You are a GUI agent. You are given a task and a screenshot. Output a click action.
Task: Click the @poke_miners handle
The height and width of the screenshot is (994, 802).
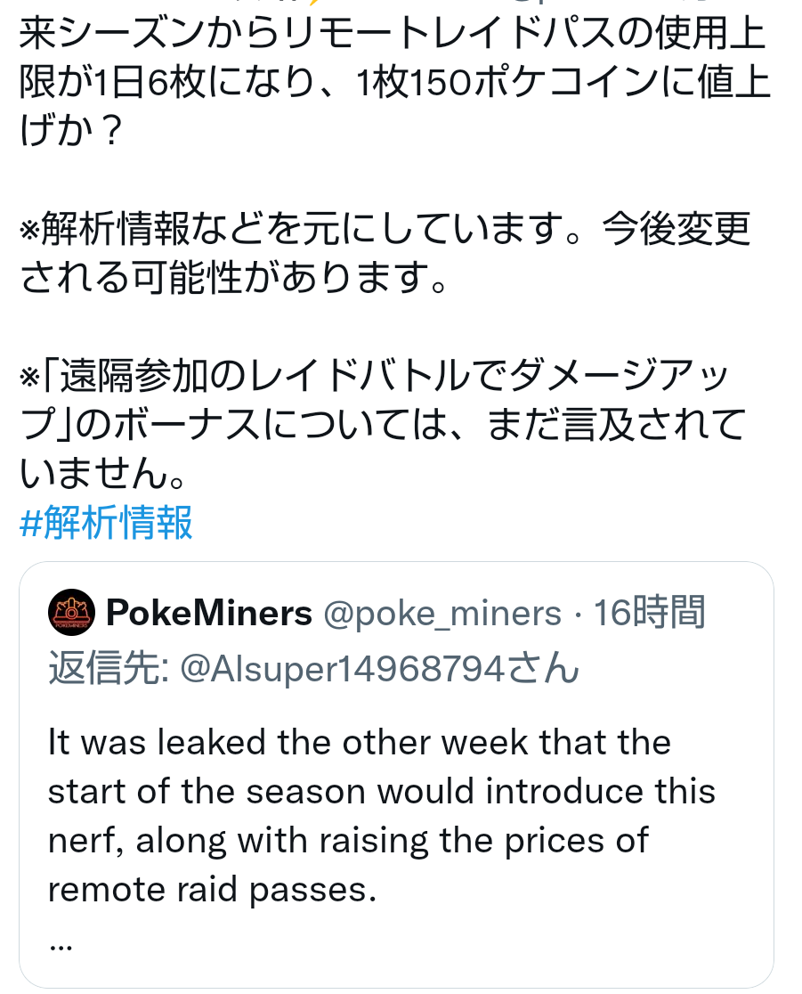point(442,613)
